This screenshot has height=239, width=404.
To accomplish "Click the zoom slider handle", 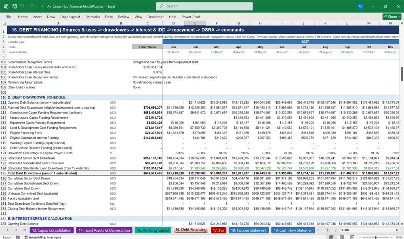I will 376,237.
